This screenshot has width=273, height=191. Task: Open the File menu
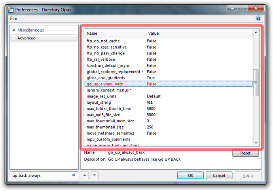pyautogui.click(x=13, y=19)
